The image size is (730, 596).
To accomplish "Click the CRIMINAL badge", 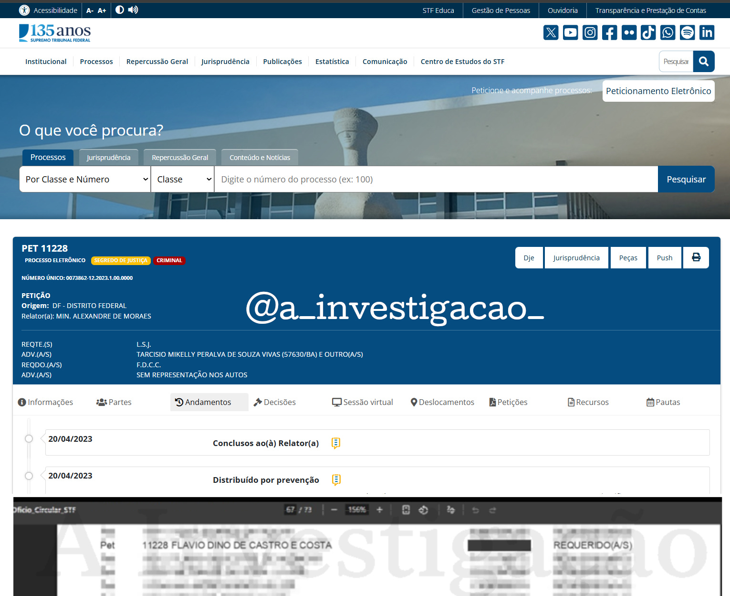I will [169, 261].
